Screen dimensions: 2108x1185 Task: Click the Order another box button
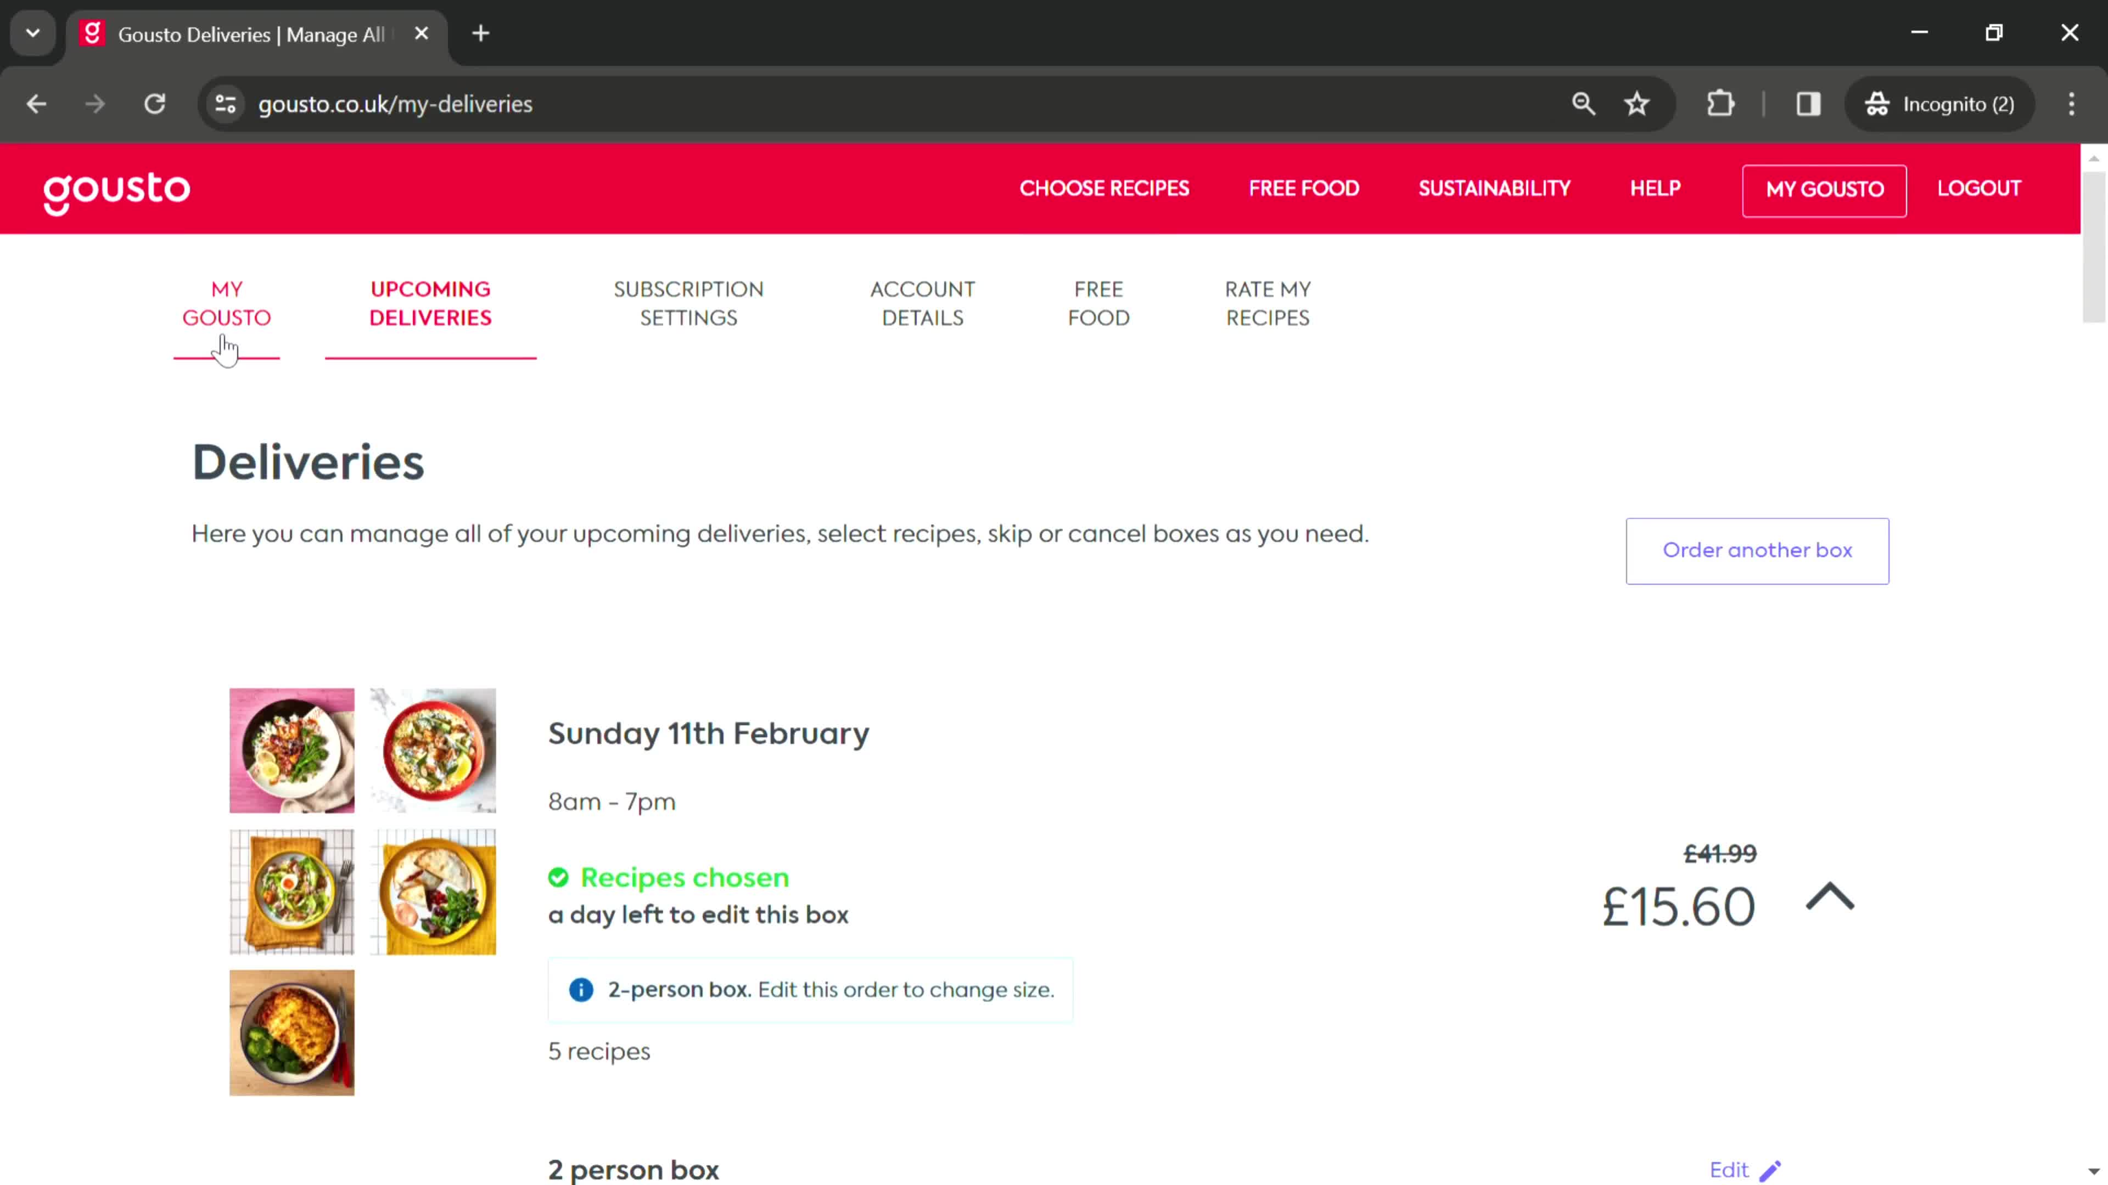pyautogui.click(x=1758, y=550)
